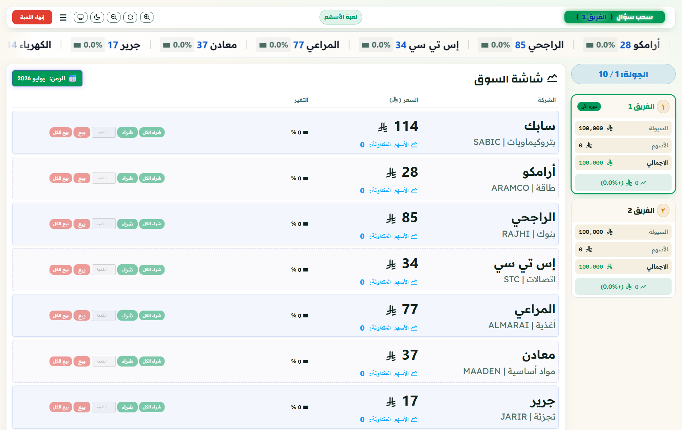Click the Stock Game title badge (لعبة الأسهم)
Screen dimensions: 682x430
341,17
